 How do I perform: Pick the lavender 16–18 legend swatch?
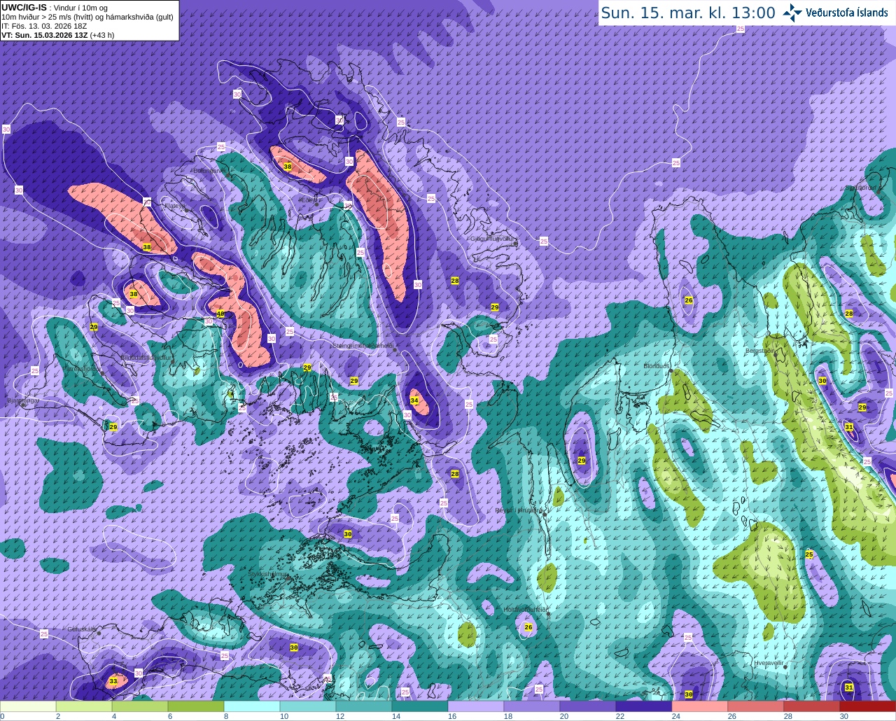point(476,706)
